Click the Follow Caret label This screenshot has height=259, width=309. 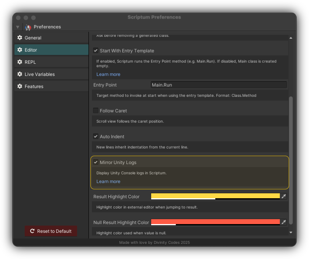(x=114, y=111)
